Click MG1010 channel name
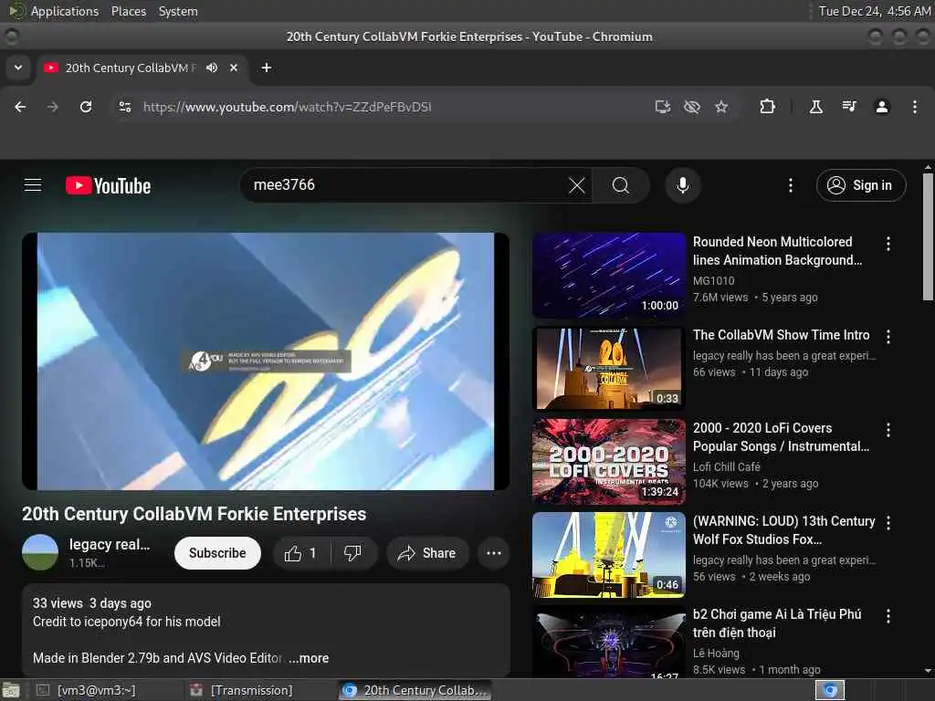The image size is (935, 701). coord(713,280)
